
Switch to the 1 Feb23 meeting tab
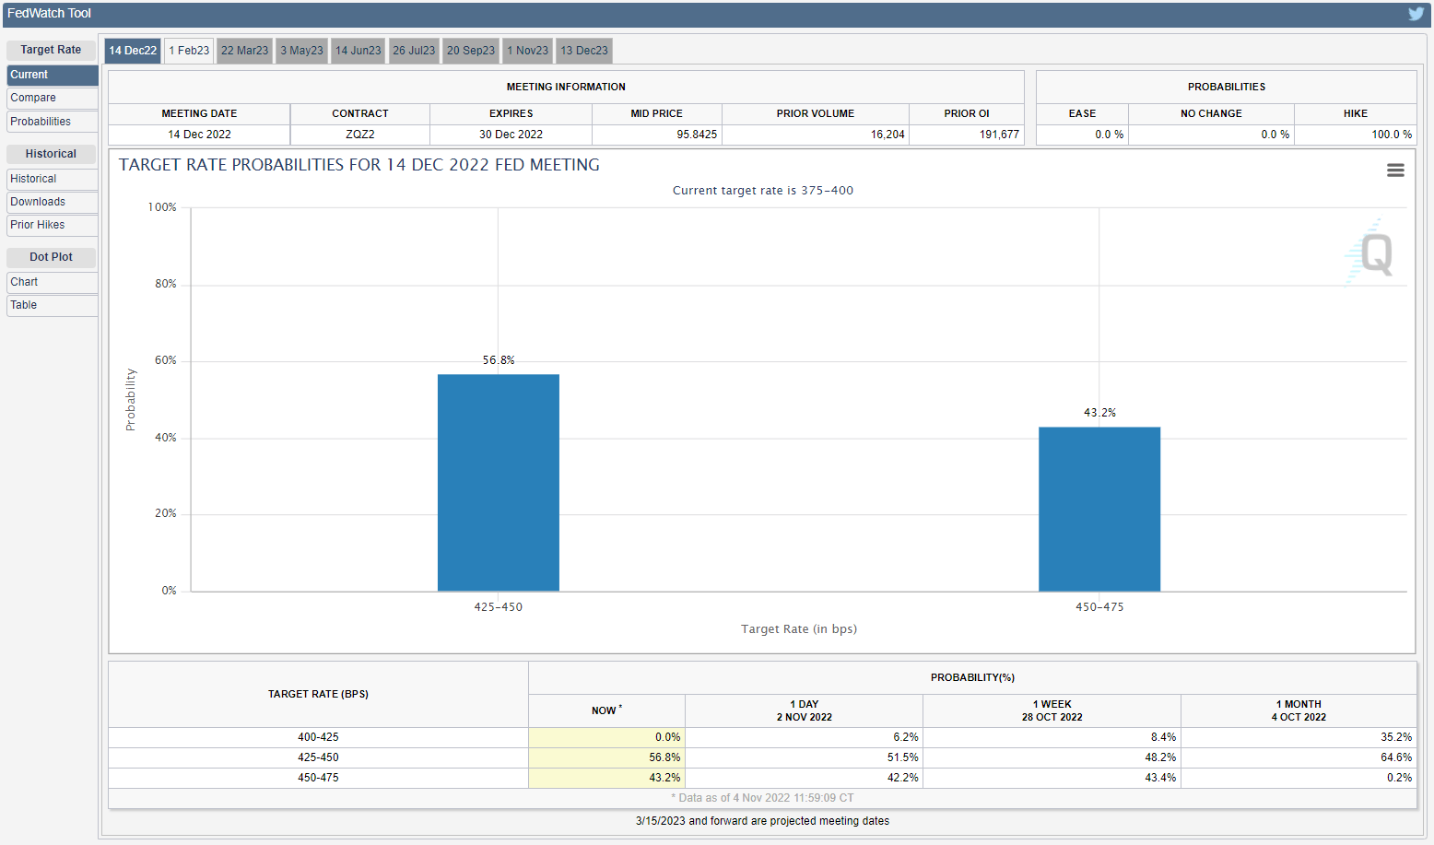coord(189,51)
